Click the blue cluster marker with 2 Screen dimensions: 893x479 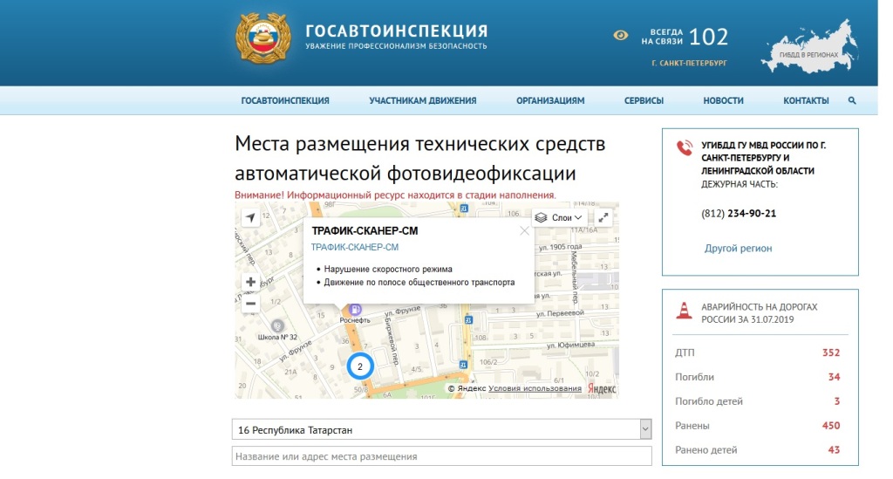(x=359, y=366)
